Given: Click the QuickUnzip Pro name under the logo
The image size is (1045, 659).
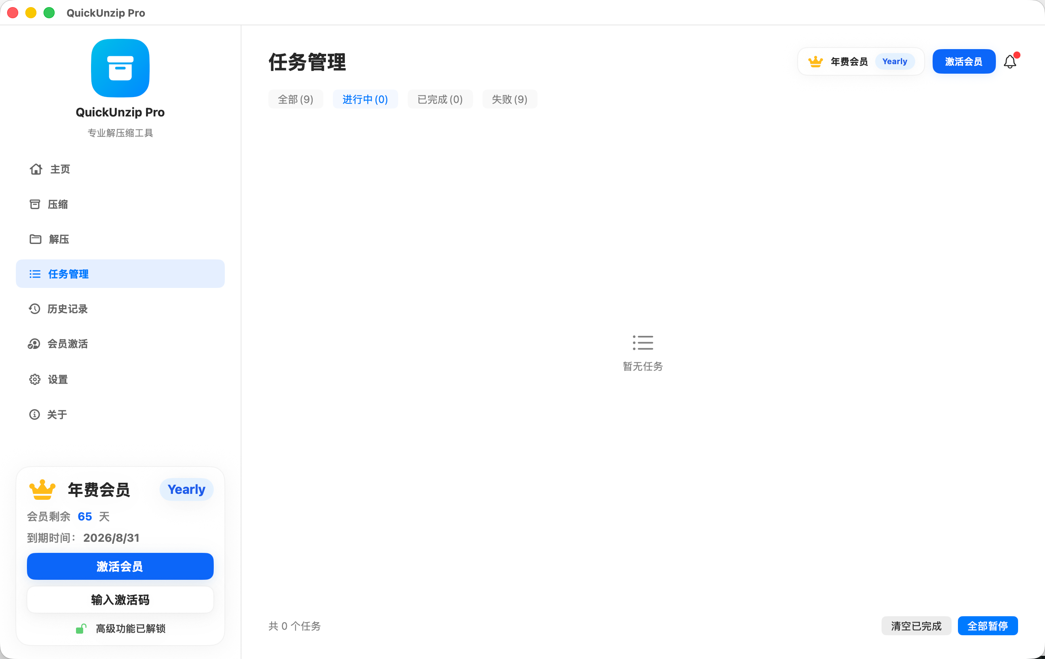Looking at the screenshot, I should (120, 112).
